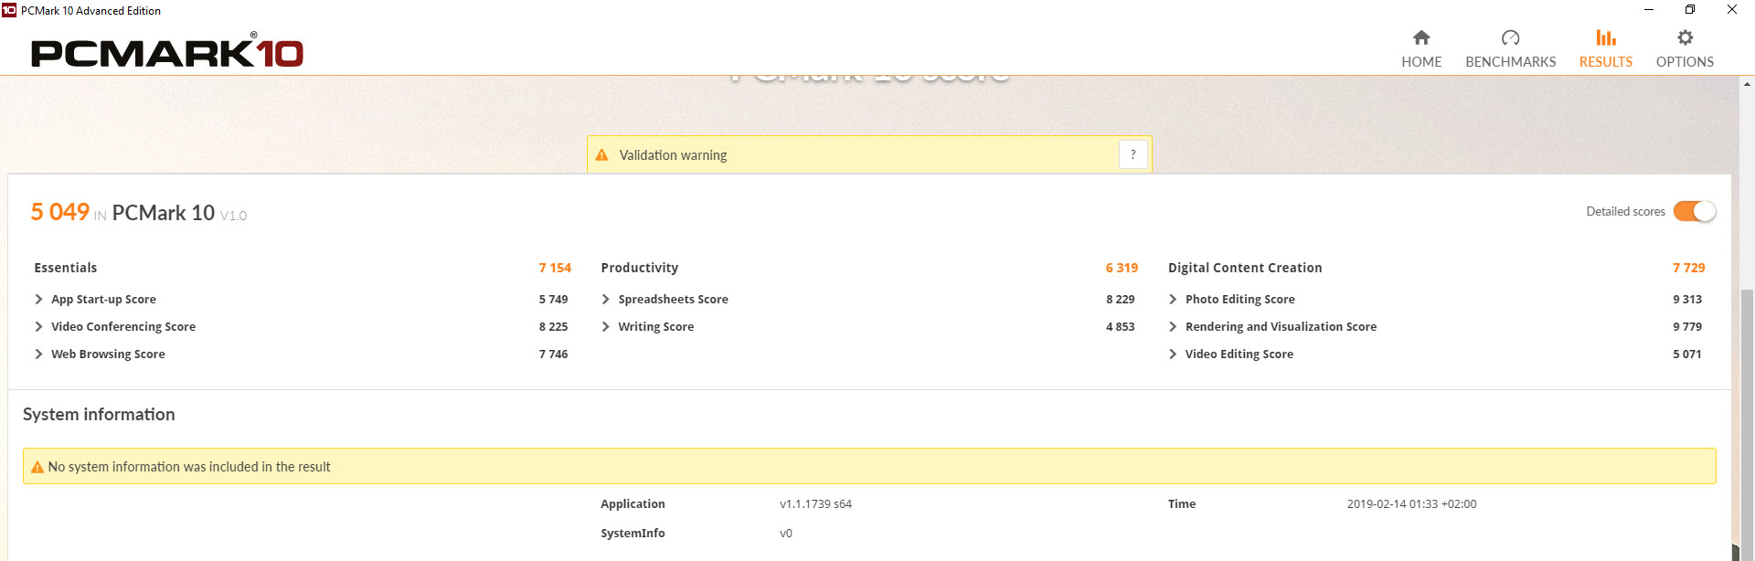This screenshot has height=561, width=1755.
Task: Open the Home icon in navigation
Action: (x=1420, y=37)
